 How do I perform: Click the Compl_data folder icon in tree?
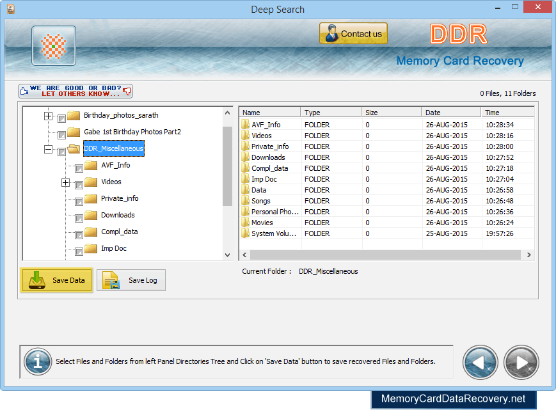tap(91, 232)
